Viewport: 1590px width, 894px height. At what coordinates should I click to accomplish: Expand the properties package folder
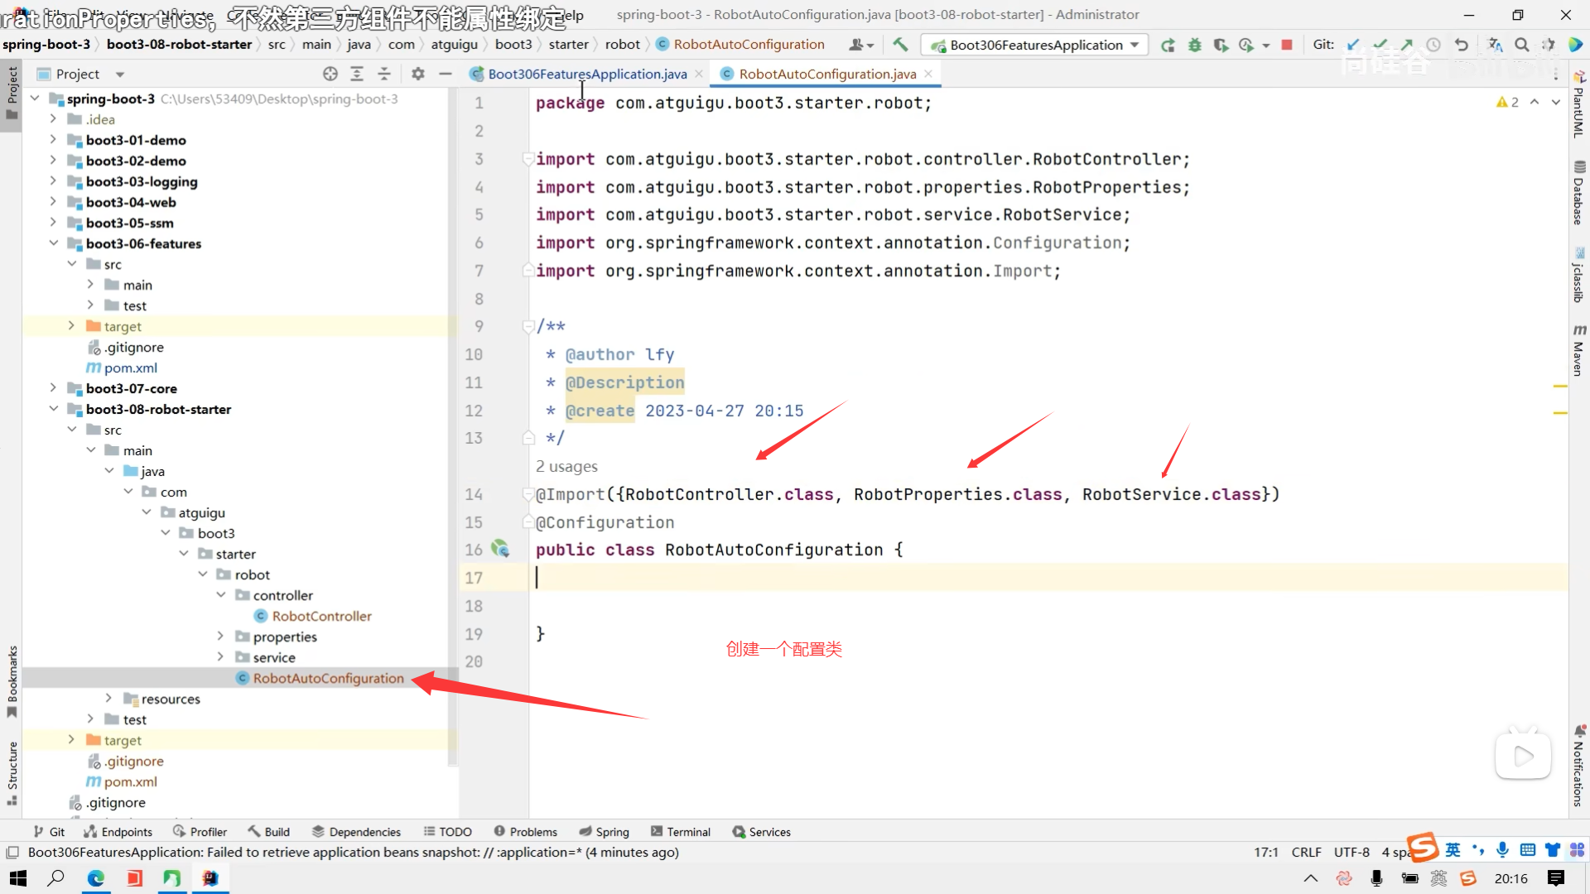(220, 637)
